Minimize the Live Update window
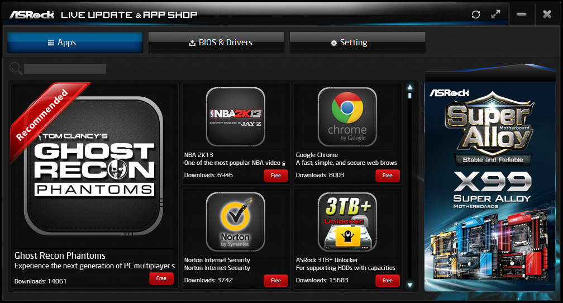Viewport: 563px width, 303px height. pyautogui.click(x=521, y=15)
